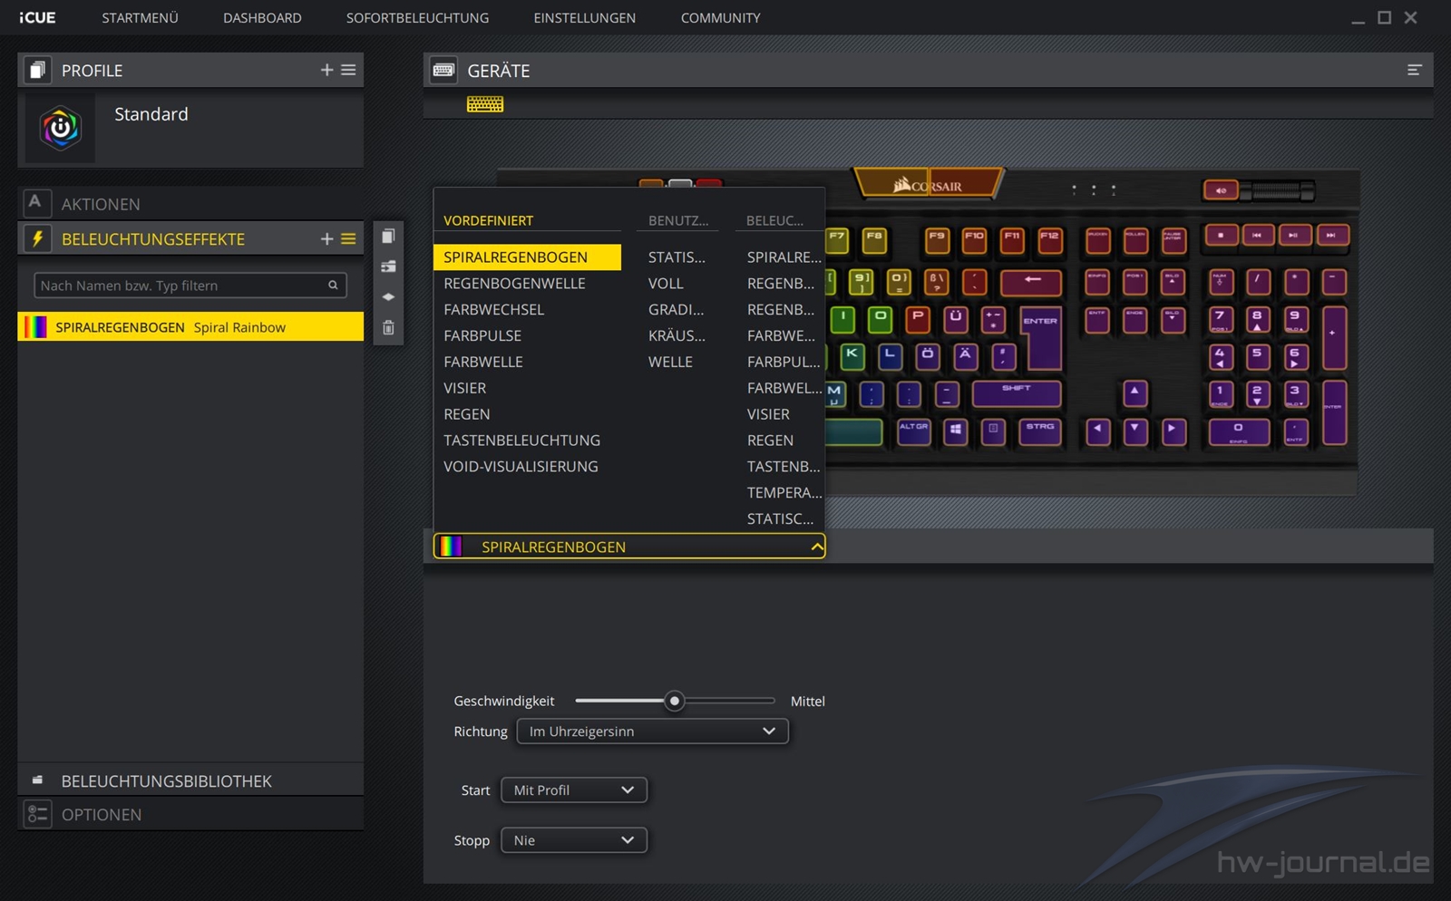Screen dimensions: 1451x901
Task: Click the Optionen list icon
Action: (x=37, y=814)
